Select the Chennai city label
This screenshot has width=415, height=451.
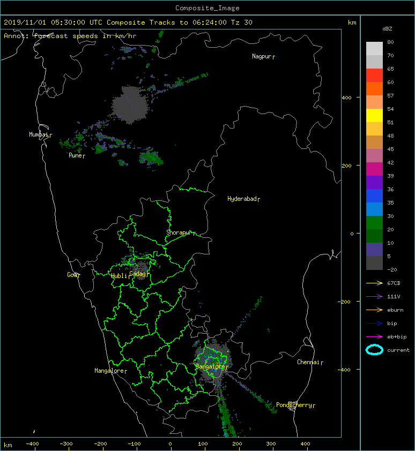tap(308, 362)
